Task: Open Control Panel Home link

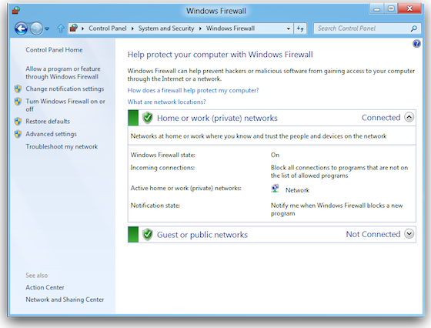Action: pyautogui.click(x=54, y=50)
